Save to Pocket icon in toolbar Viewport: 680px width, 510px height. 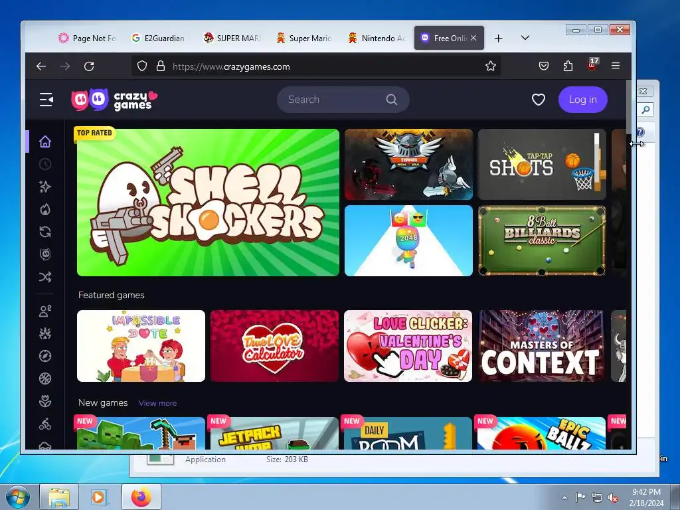pyautogui.click(x=543, y=66)
